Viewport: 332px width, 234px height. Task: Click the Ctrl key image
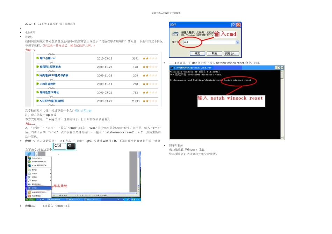click(x=59, y=146)
